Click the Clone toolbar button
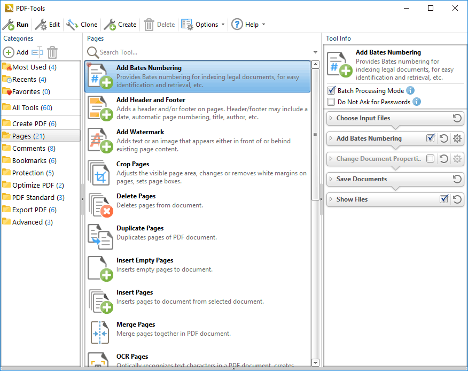The width and height of the screenshot is (468, 371). coord(82,24)
